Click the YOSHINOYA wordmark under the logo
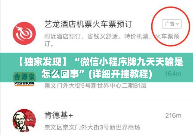 click(24, 83)
